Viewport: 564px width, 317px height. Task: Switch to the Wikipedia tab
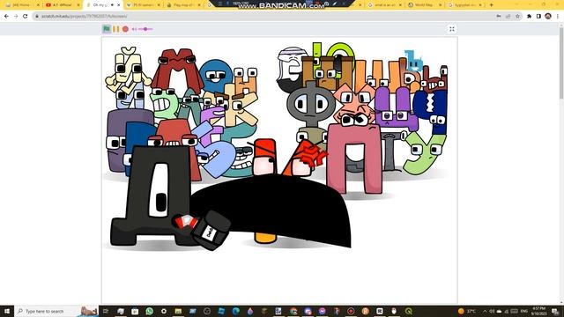pyautogui.click(x=143, y=5)
